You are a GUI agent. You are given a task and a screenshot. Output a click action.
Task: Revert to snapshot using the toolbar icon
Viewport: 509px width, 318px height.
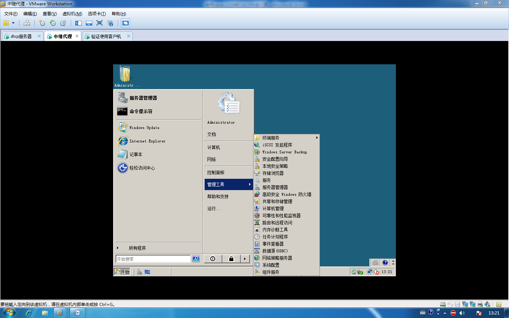[53, 23]
